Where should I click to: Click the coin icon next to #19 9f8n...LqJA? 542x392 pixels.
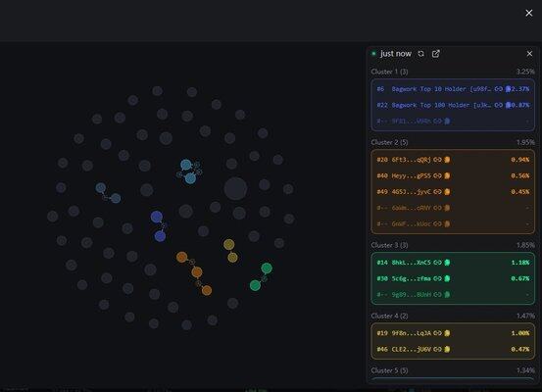447,333
